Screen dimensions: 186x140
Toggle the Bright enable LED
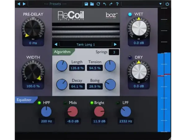(x=92, y=103)
